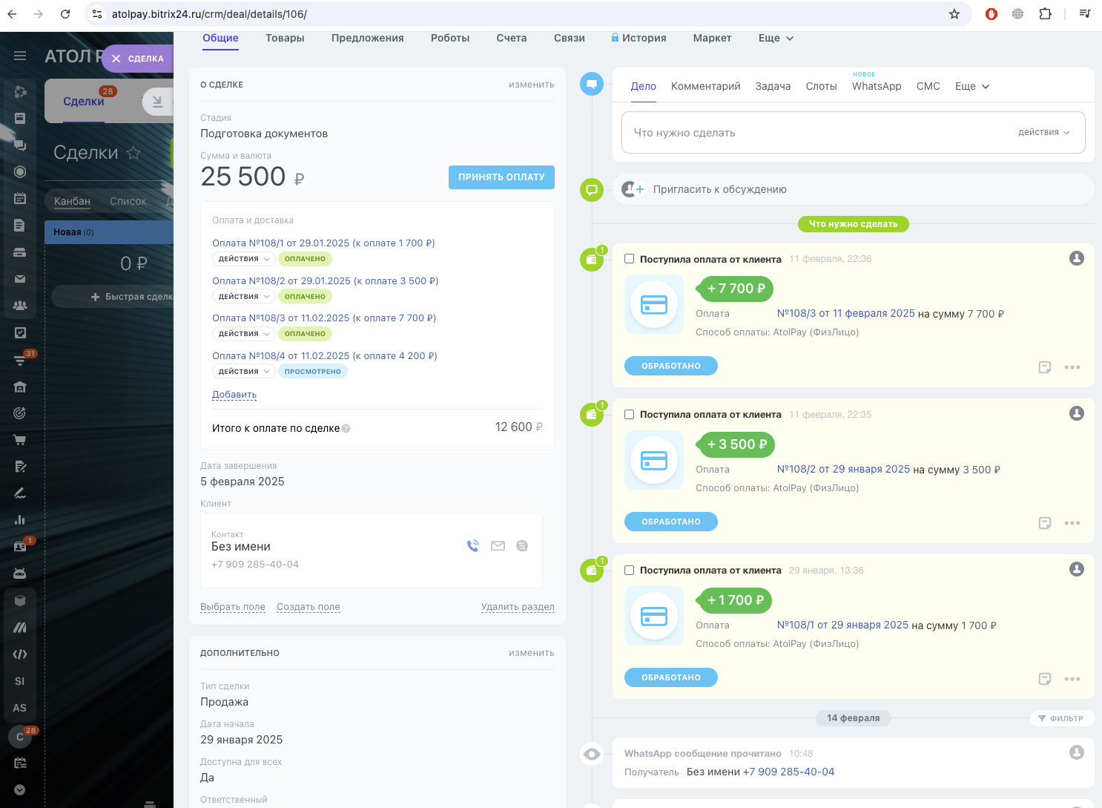Screen dimensions: 1102x808
Task: Click the Добавить link under payments
Action: coord(234,395)
